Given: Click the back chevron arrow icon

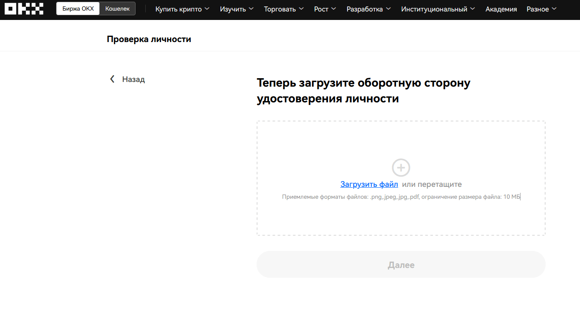Looking at the screenshot, I should 112,79.
